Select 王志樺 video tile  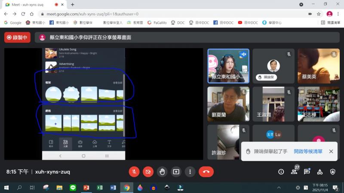tap(319, 104)
